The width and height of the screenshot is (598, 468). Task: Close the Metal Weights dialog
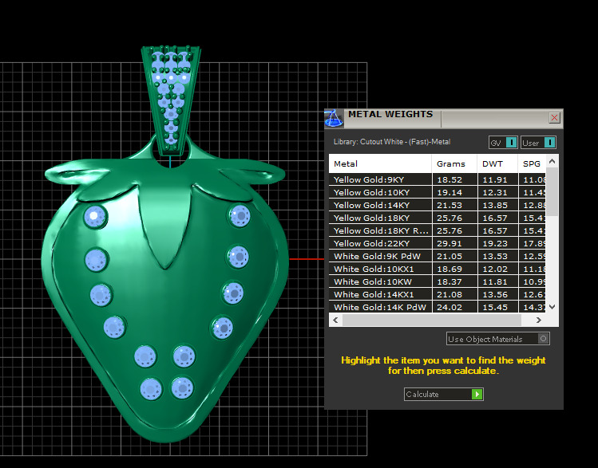(x=554, y=118)
